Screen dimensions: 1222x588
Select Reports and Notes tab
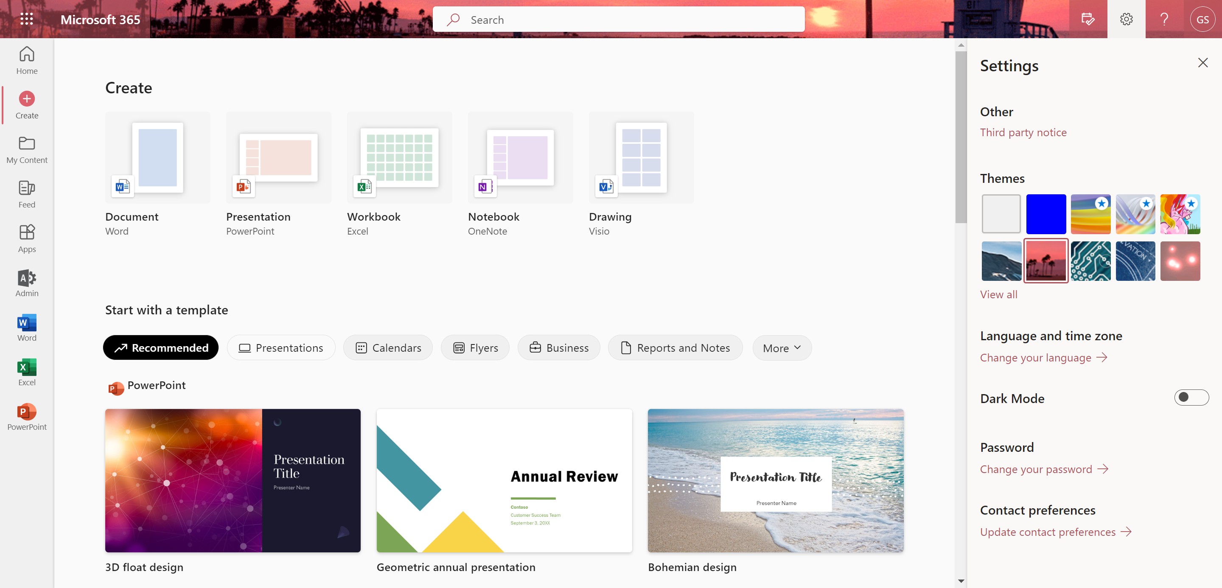675,347
